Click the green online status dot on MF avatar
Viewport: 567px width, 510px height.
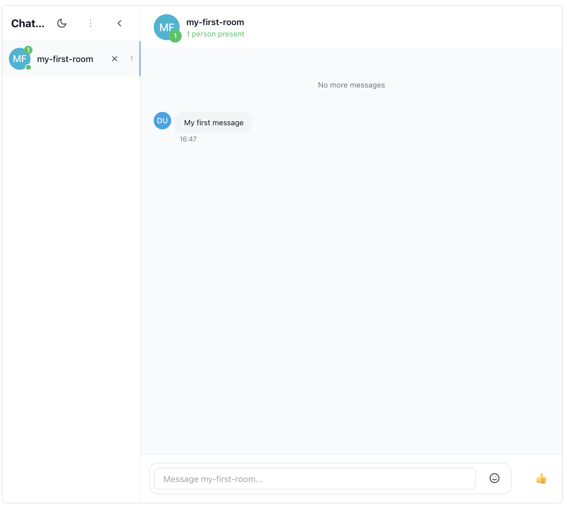pos(28,68)
